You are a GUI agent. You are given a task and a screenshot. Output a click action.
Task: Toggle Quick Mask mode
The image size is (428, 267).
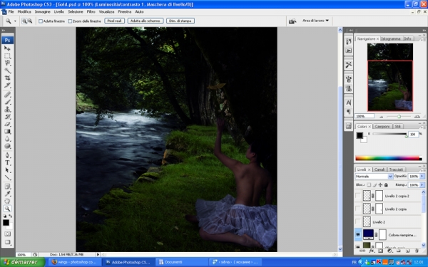(x=7, y=234)
